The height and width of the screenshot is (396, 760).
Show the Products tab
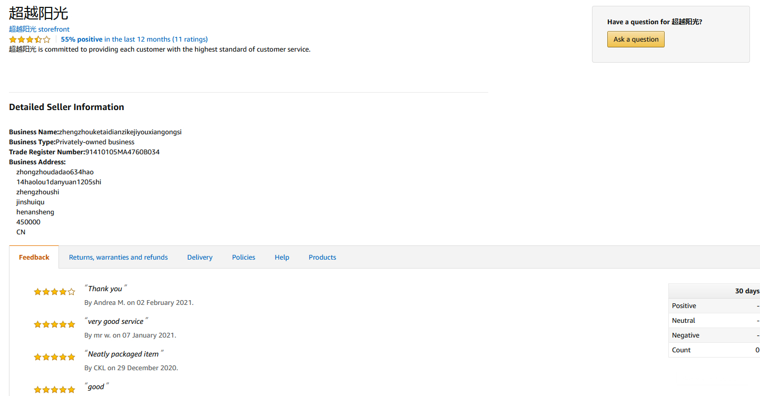(x=322, y=258)
